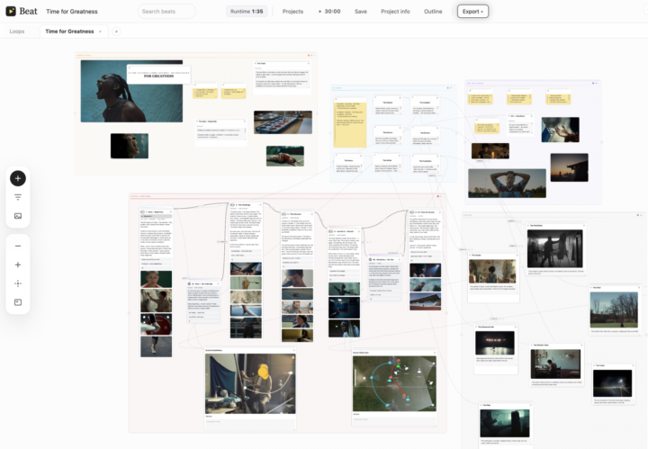Select the girl in red image under Hero Beginning
The width and height of the screenshot is (648, 449).
[x=157, y=279]
